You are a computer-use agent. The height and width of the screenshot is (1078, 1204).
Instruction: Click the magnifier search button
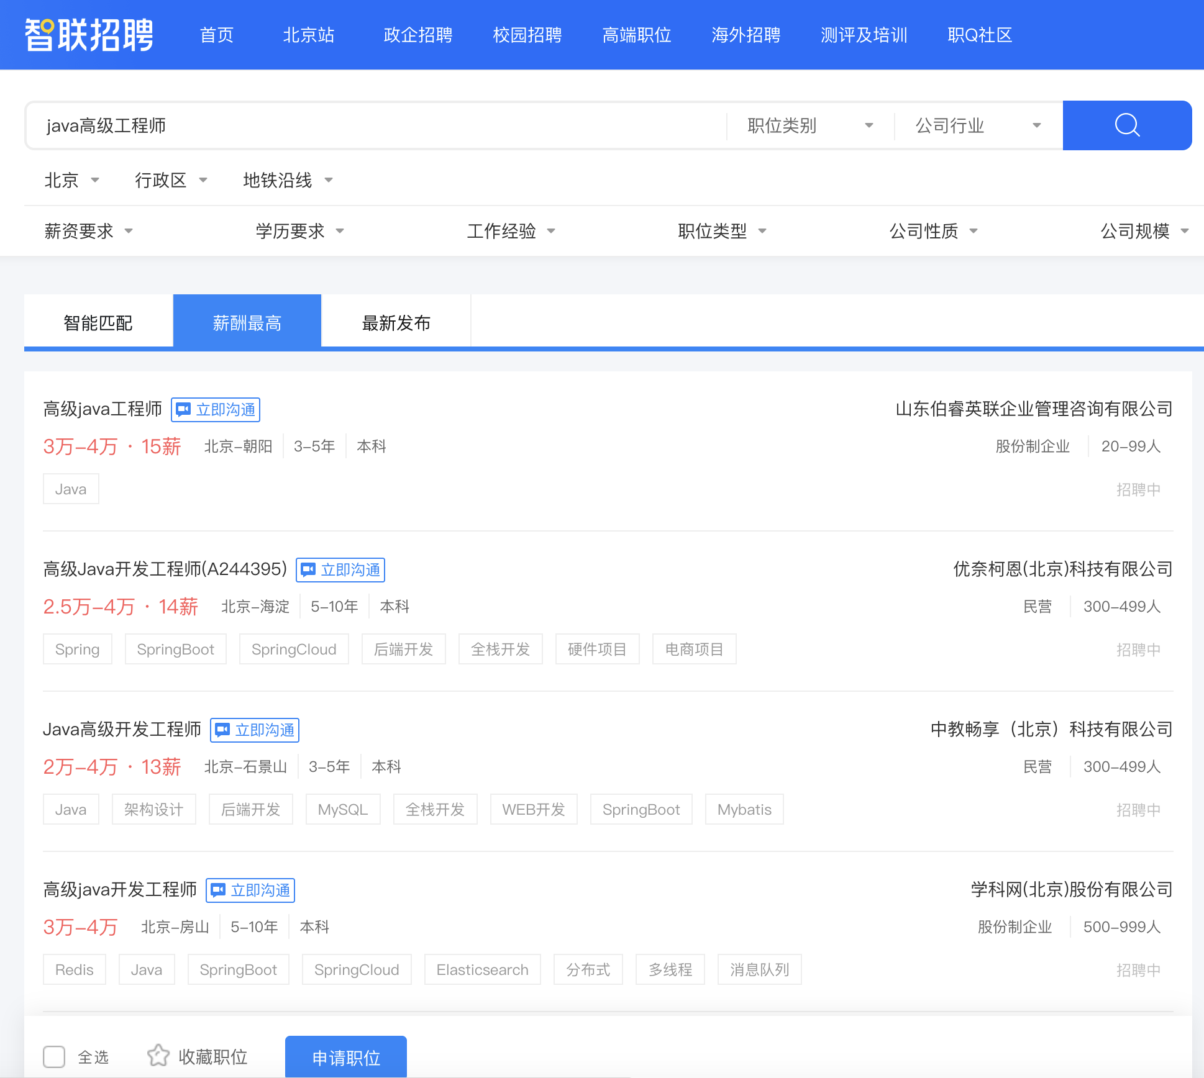(x=1126, y=125)
